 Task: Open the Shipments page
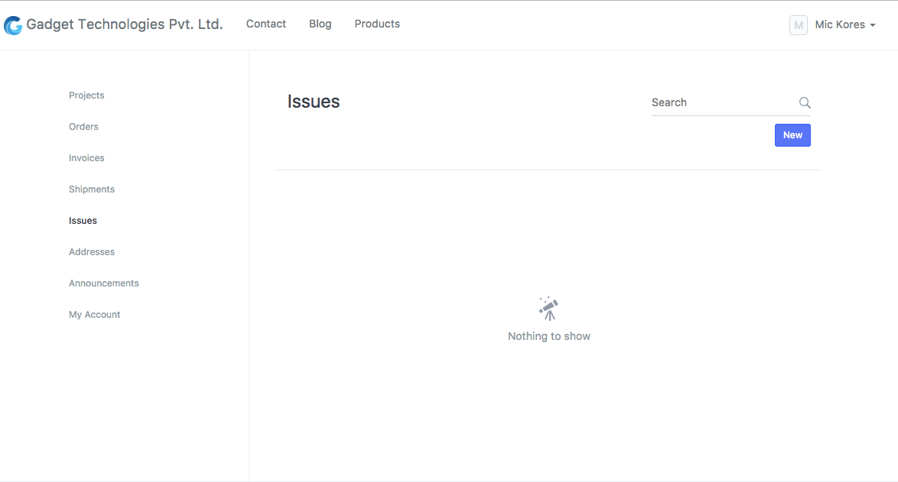91,189
